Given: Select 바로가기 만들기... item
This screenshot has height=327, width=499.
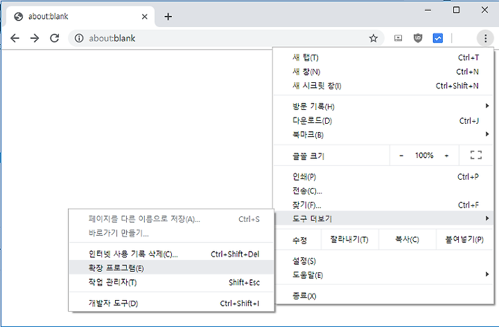Looking at the screenshot, I should pyautogui.click(x=171, y=234).
